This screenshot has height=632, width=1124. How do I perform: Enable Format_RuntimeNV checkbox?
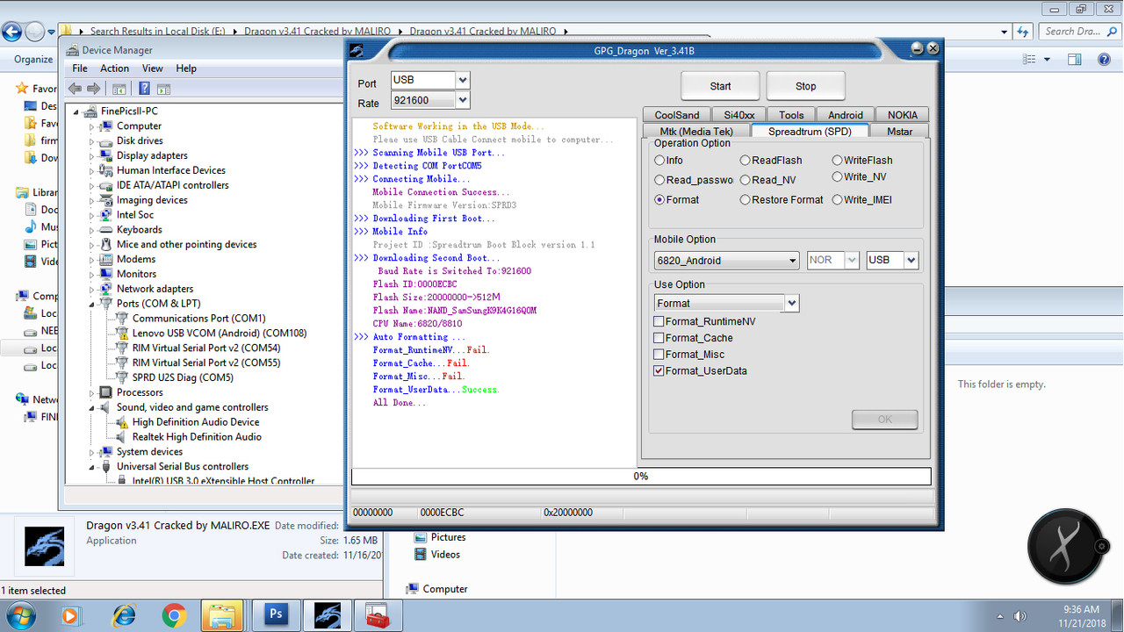click(659, 322)
